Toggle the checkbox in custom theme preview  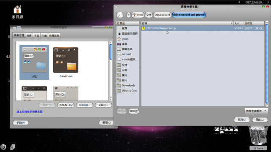(x=25, y=62)
